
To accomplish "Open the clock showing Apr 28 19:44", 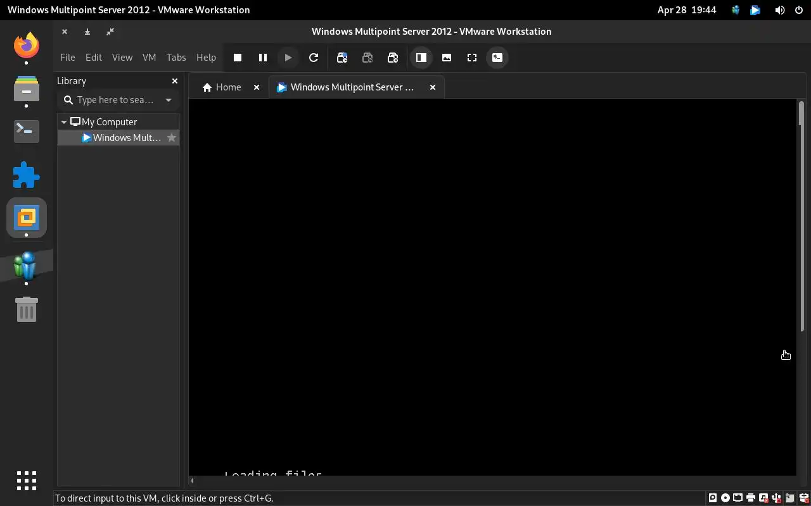I will (x=687, y=10).
